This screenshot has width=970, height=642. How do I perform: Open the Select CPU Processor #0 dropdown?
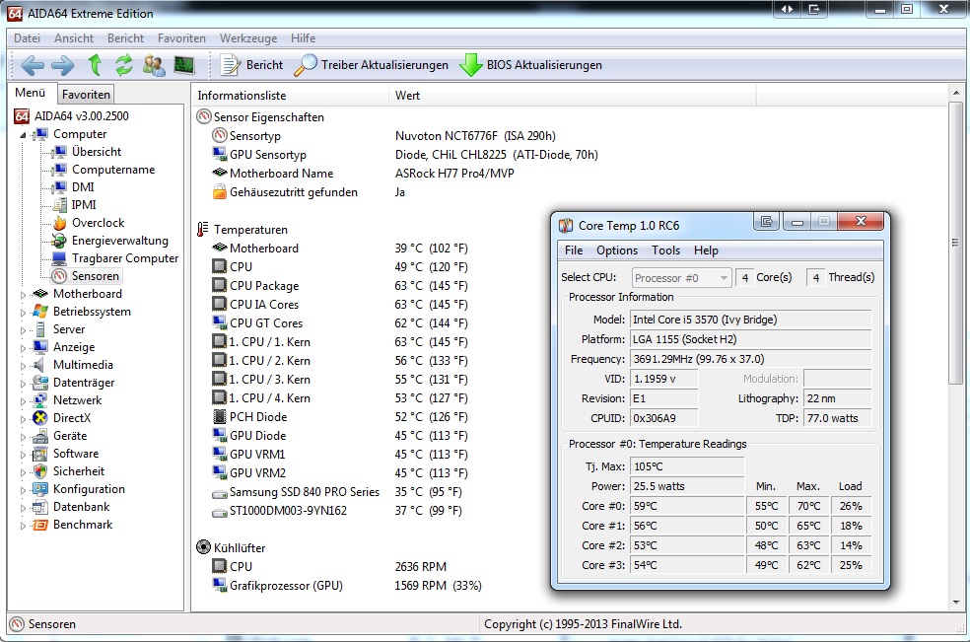[x=681, y=278]
